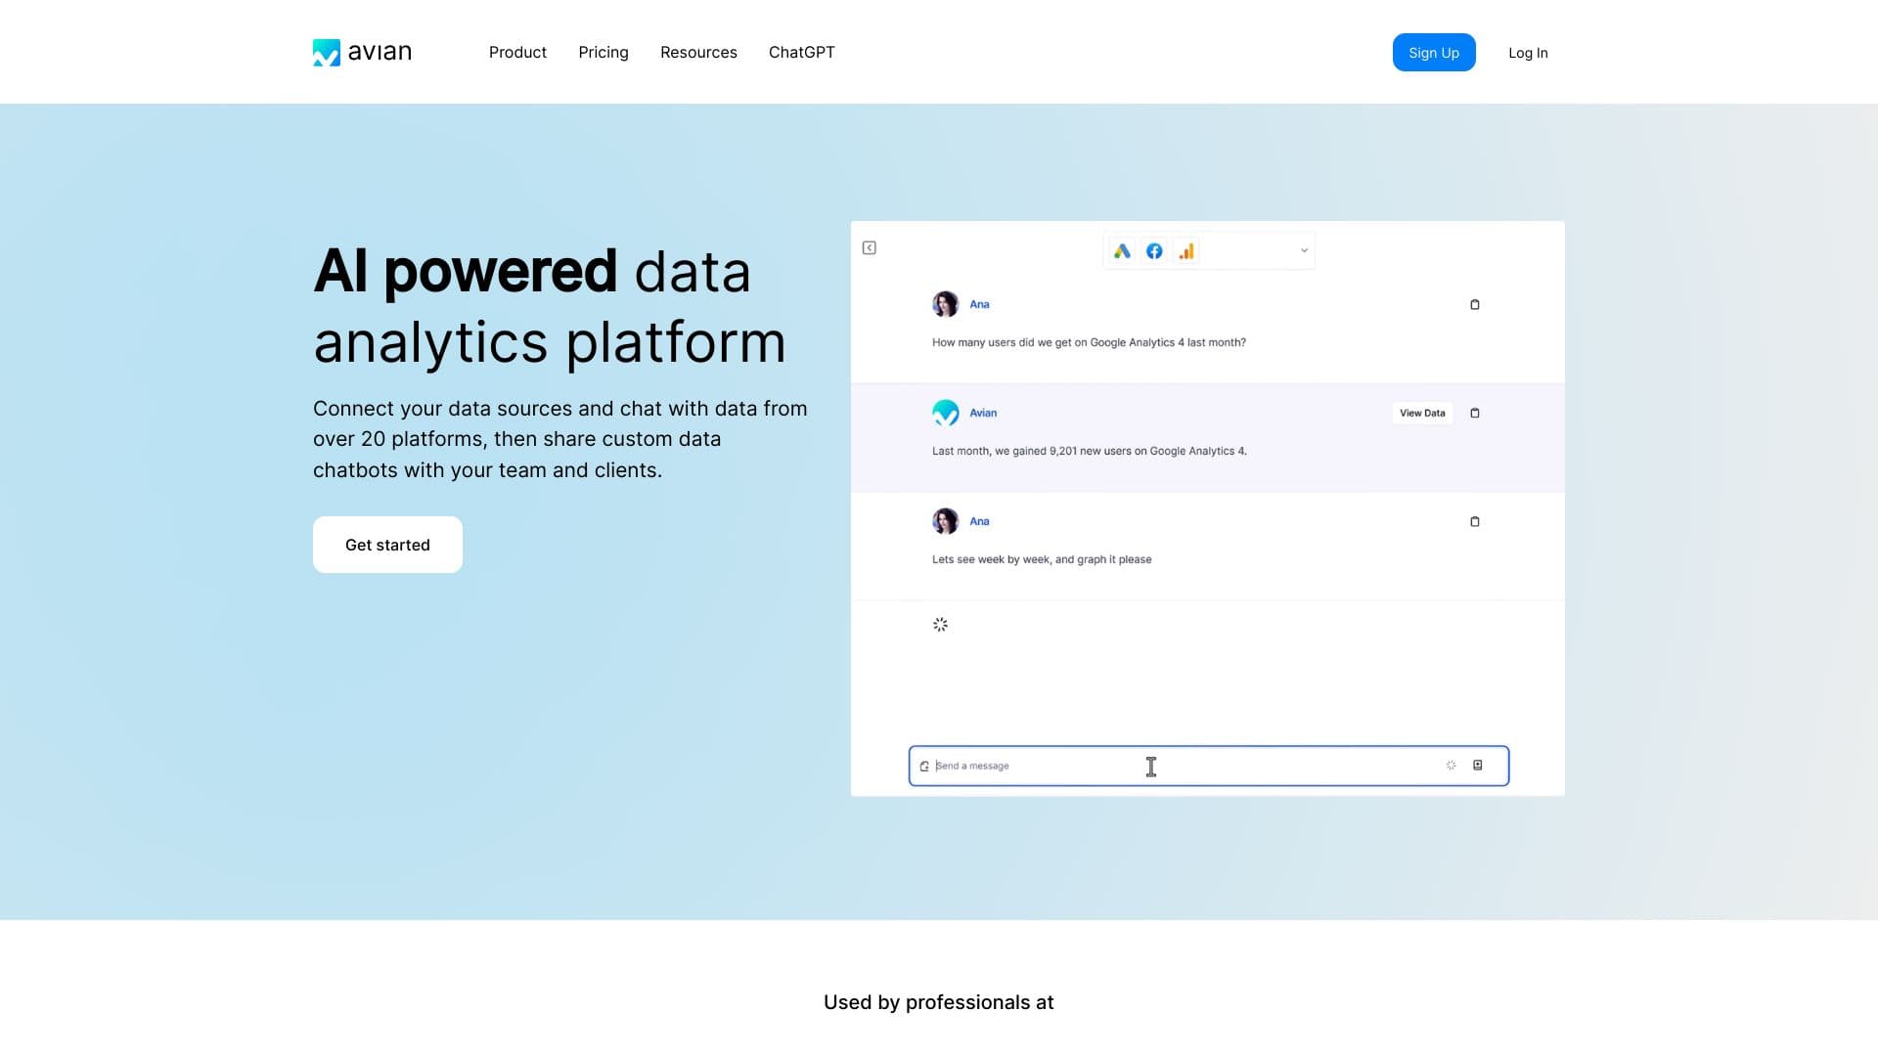Copy Ana's second message via clipboard icon

pyautogui.click(x=1474, y=522)
